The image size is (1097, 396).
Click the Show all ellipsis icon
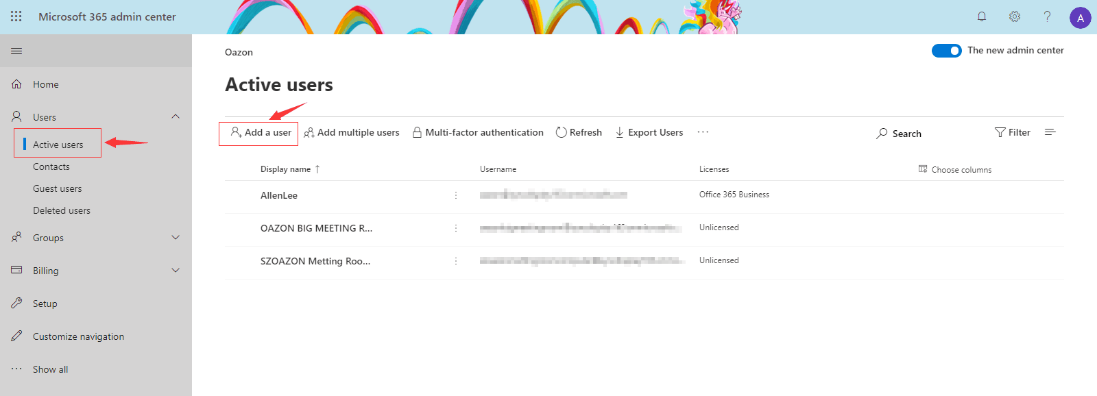point(16,369)
